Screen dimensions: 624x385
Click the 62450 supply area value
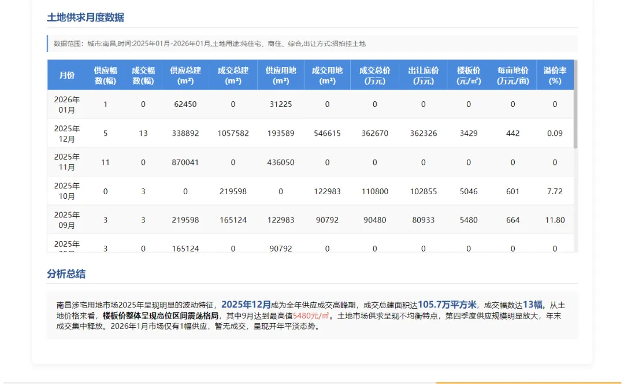(185, 104)
